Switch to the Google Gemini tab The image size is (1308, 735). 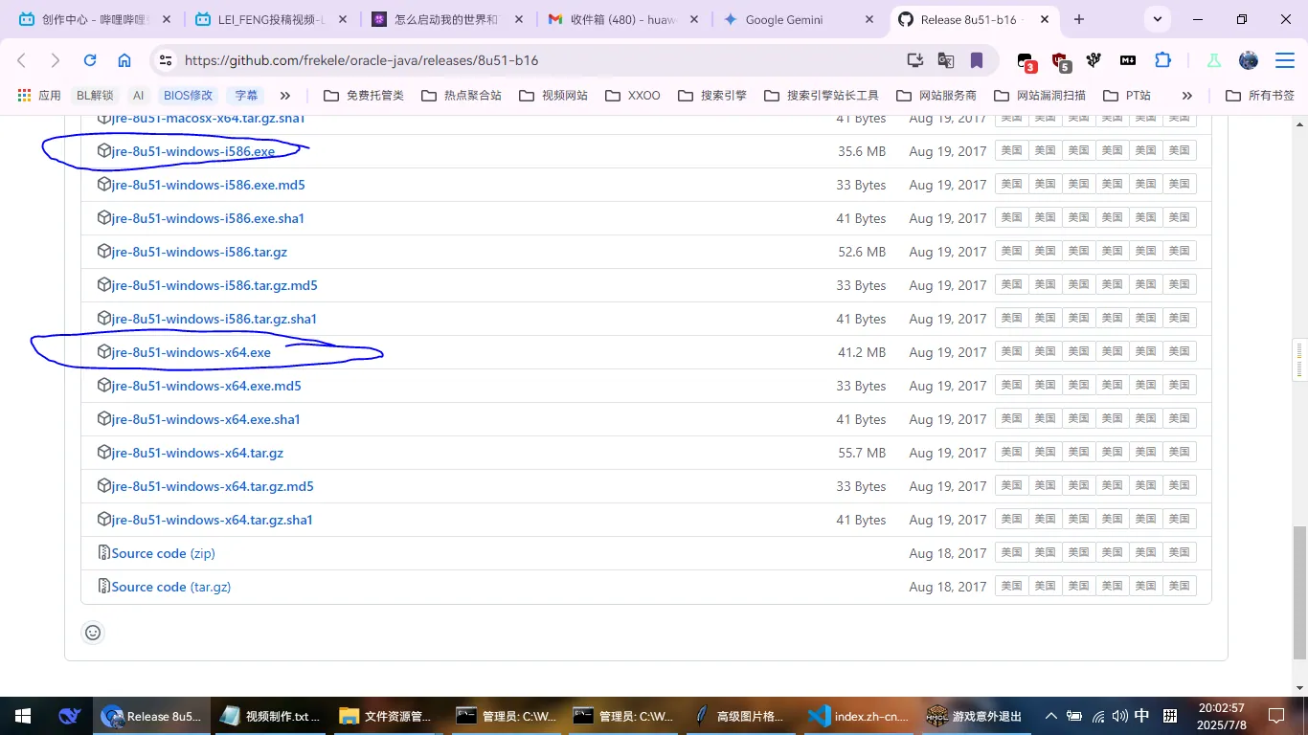point(784,19)
